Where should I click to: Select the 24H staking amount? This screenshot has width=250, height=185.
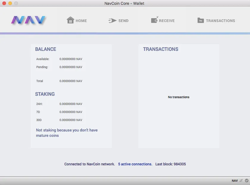[x=71, y=104]
